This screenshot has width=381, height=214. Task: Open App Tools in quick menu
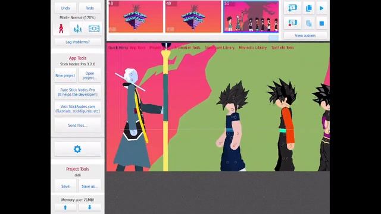tap(138, 48)
